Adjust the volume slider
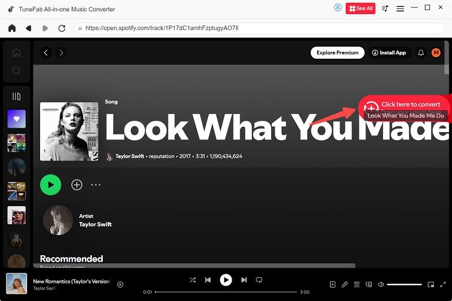Screen dimensions: 452x301 [404, 285]
